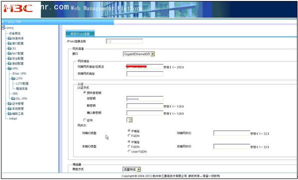The height and width of the screenshot is (180, 298).
Task: Open the L2TP配置 tree entry
Action: 22,84
